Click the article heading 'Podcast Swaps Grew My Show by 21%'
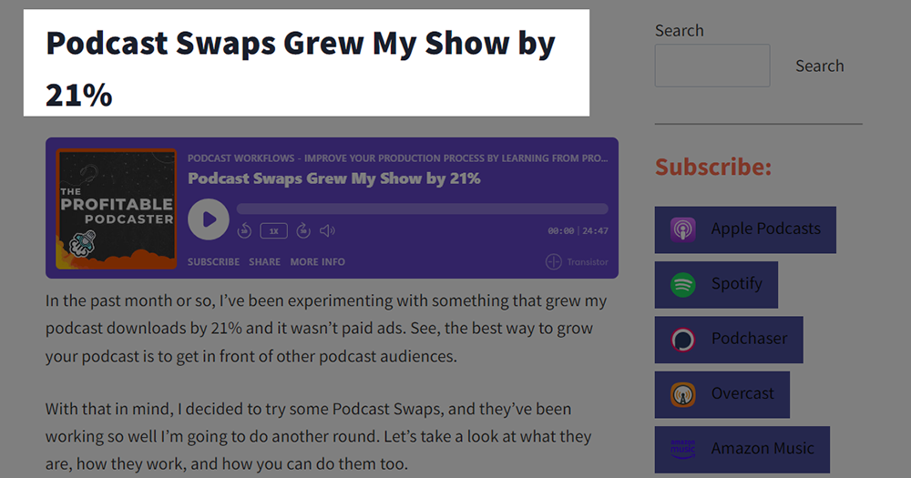 click(301, 68)
